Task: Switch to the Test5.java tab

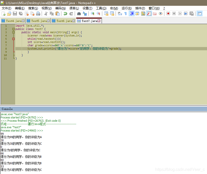Action: point(38,21)
